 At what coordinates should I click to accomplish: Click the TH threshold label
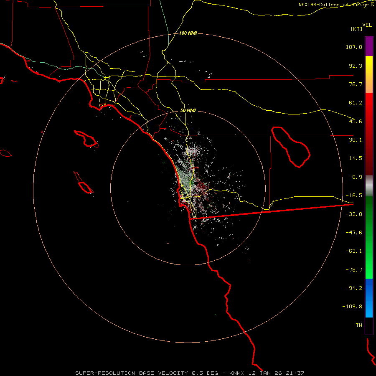point(359,325)
